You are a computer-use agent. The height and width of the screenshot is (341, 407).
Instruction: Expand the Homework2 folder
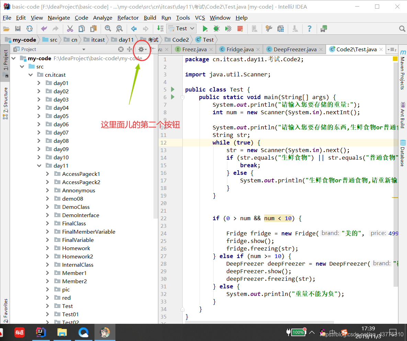[x=47, y=256]
